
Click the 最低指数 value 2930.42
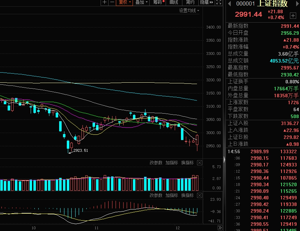[290, 75]
